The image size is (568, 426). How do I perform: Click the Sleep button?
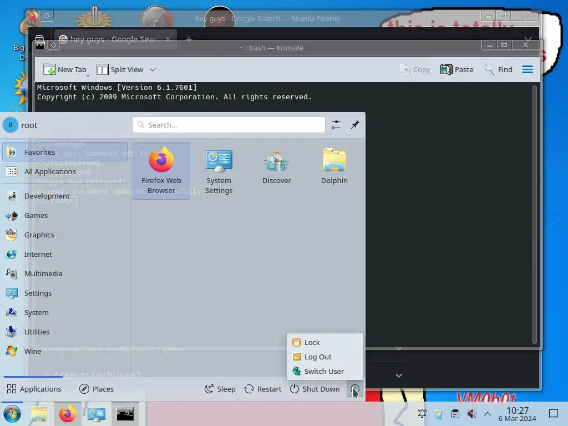click(220, 389)
